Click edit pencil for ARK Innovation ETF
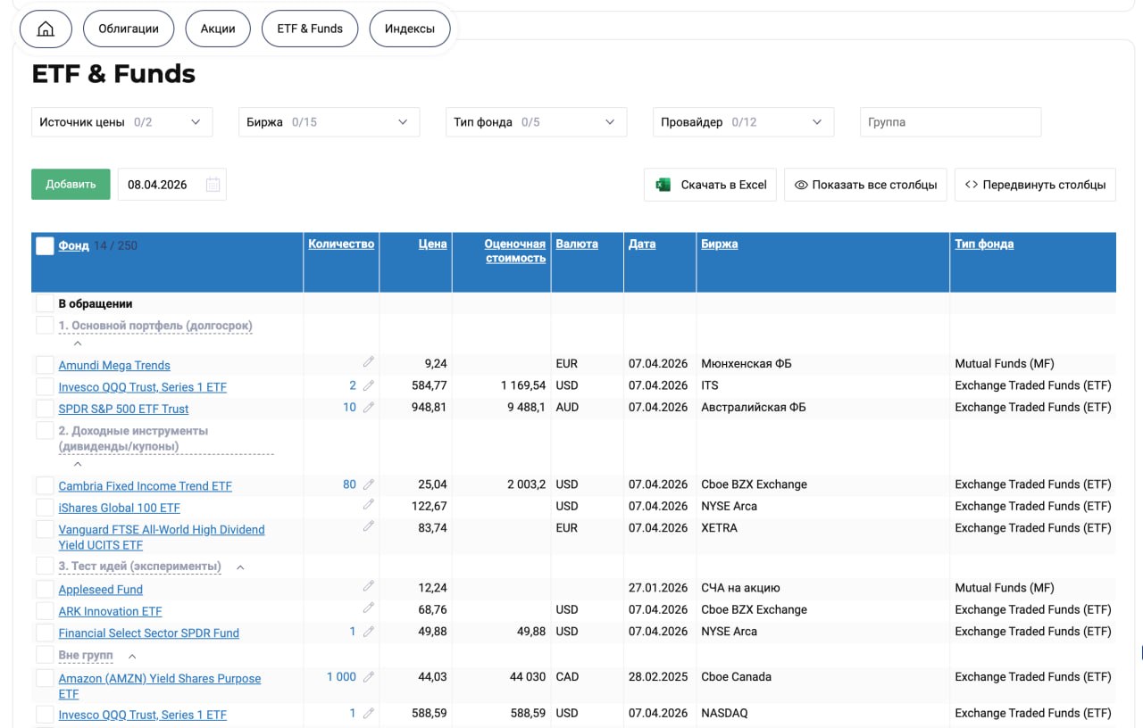The height and width of the screenshot is (728, 1143). pos(369,608)
